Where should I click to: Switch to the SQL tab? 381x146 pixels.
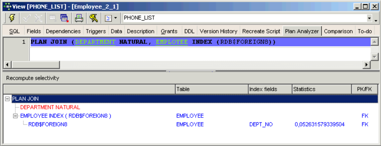click(14, 31)
